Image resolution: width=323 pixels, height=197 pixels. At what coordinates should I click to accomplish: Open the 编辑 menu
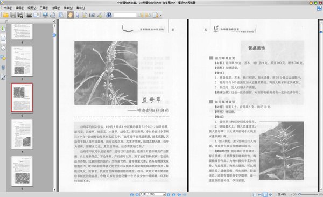point(20,8)
